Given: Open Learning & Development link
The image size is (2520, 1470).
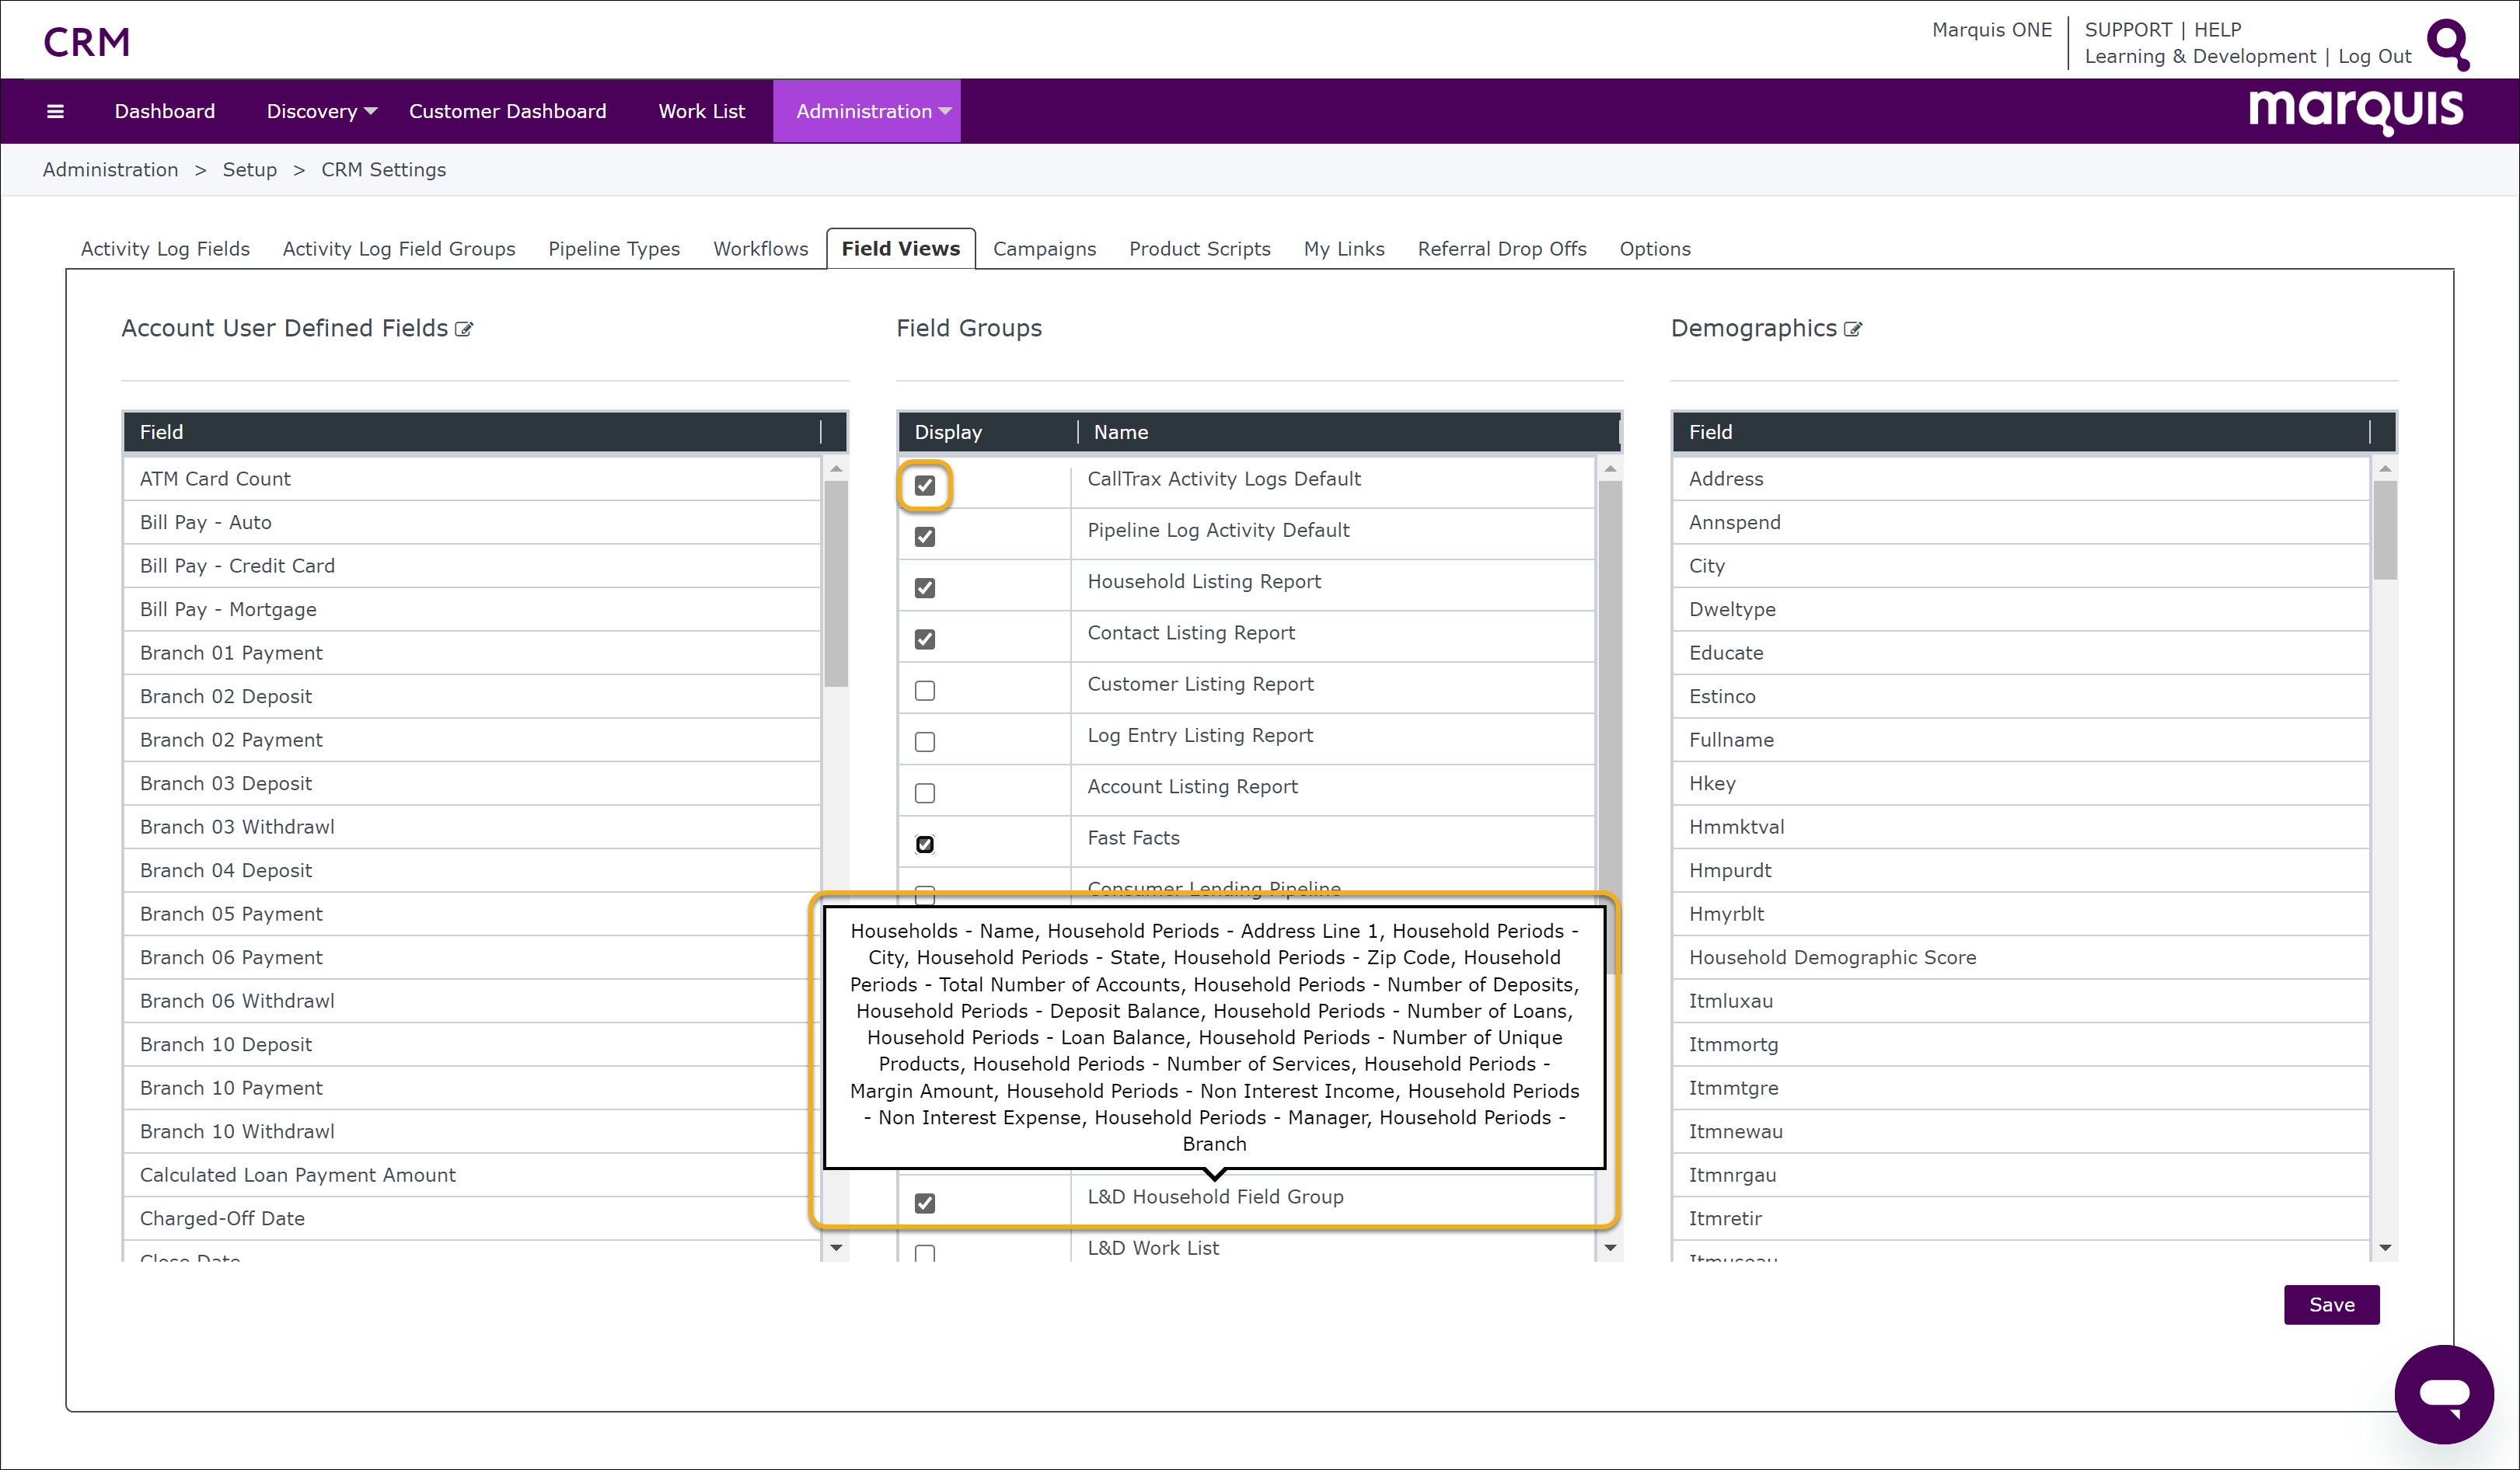Looking at the screenshot, I should point(2200,56).
